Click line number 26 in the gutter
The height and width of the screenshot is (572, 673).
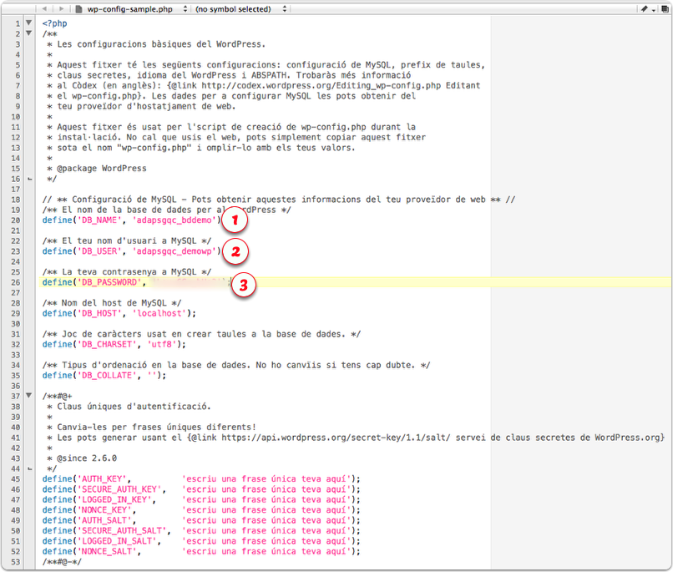pos(16,282)
